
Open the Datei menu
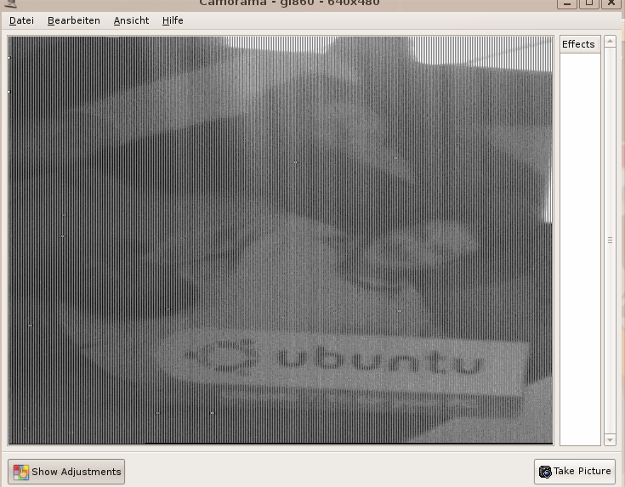point(21,20)
